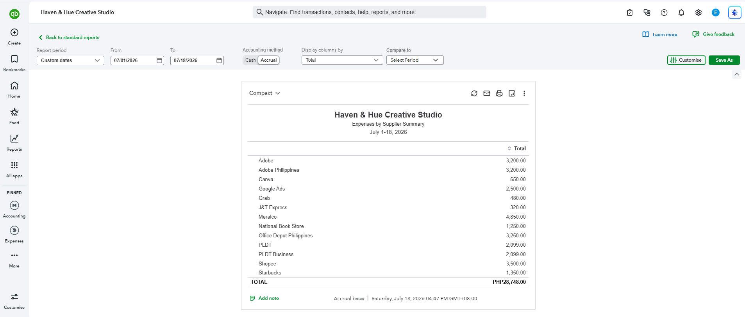Open the sidebar Customise icon
Image resolution: width=745 pixels, height=317 pixels.
(x=14, y=297)
